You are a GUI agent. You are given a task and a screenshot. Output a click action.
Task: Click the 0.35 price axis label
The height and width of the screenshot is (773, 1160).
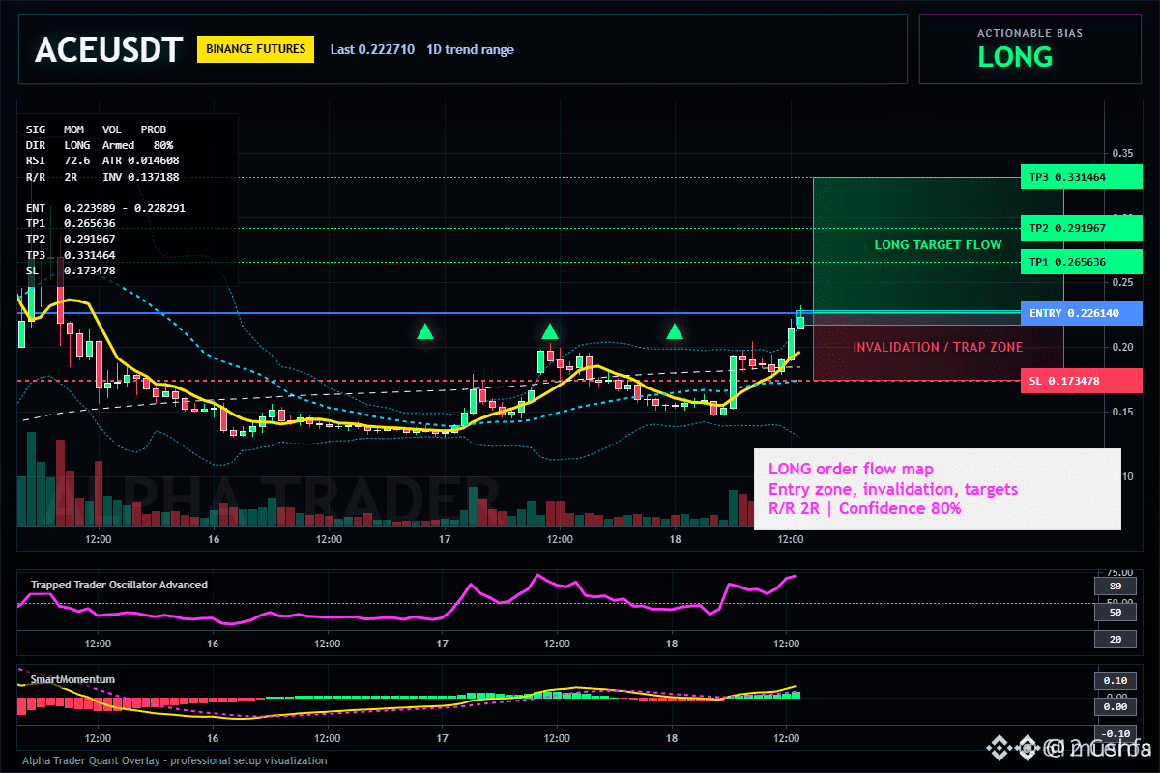(x=1121, y=153)
